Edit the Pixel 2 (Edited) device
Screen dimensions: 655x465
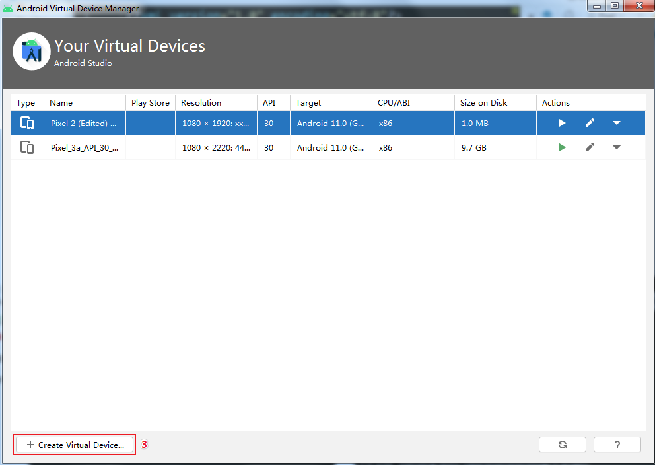click(590, 123)
